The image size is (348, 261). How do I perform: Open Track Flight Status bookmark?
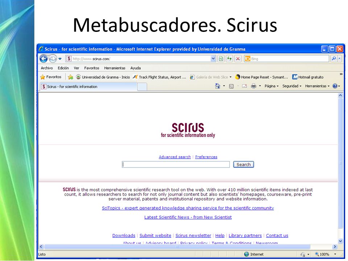pyautogui.click(x=159, y=77)
